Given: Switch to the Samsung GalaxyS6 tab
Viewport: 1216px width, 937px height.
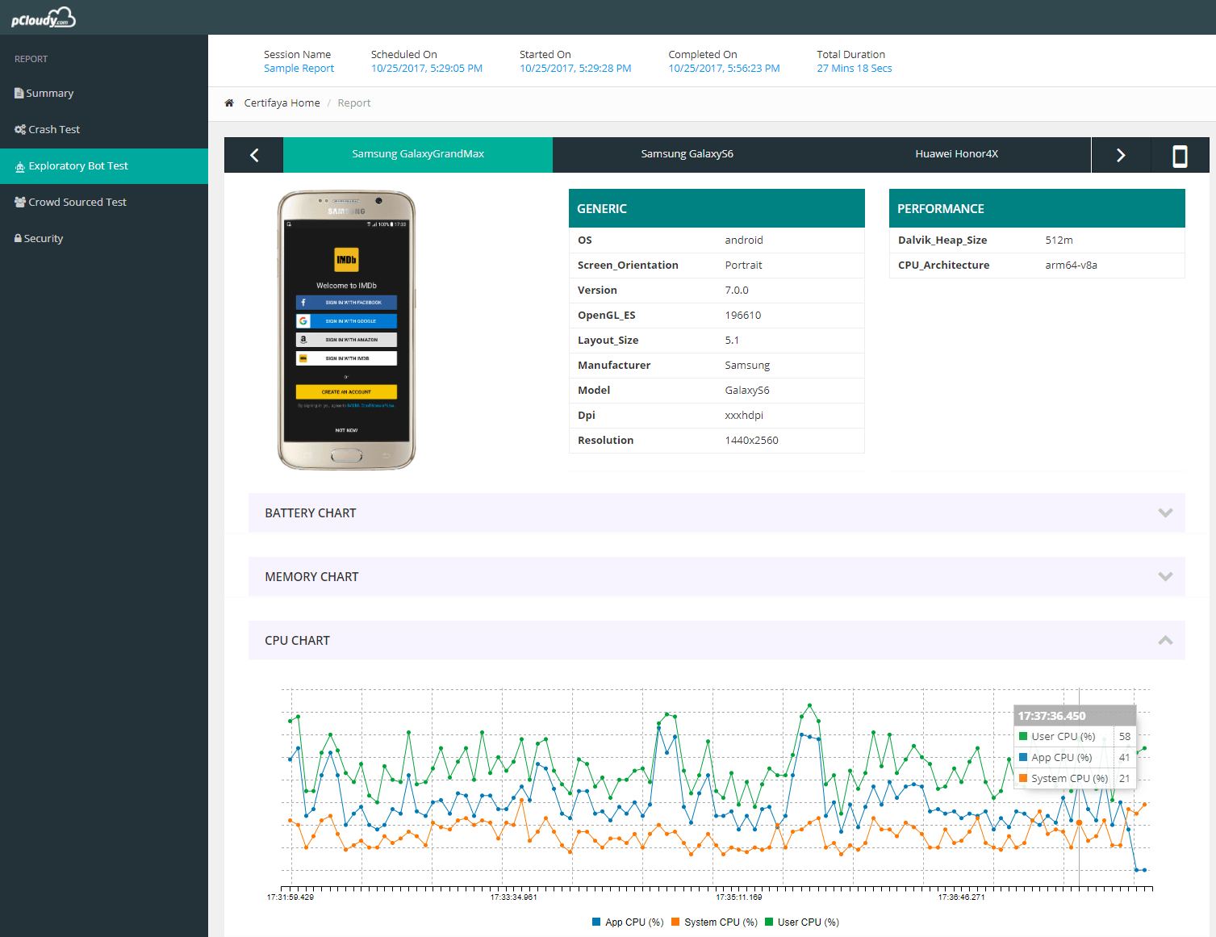Looking at the screenshot, I should click(687, 153).
